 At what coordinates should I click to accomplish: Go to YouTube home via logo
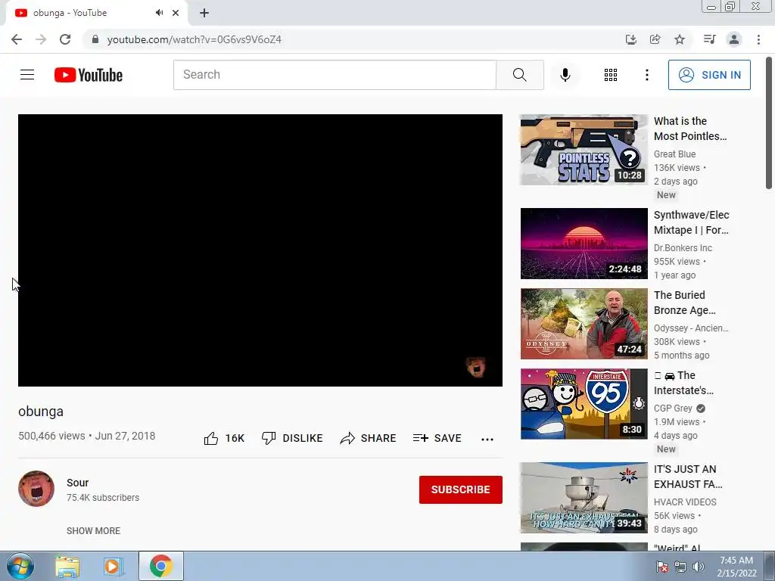[x=89, y=75]
